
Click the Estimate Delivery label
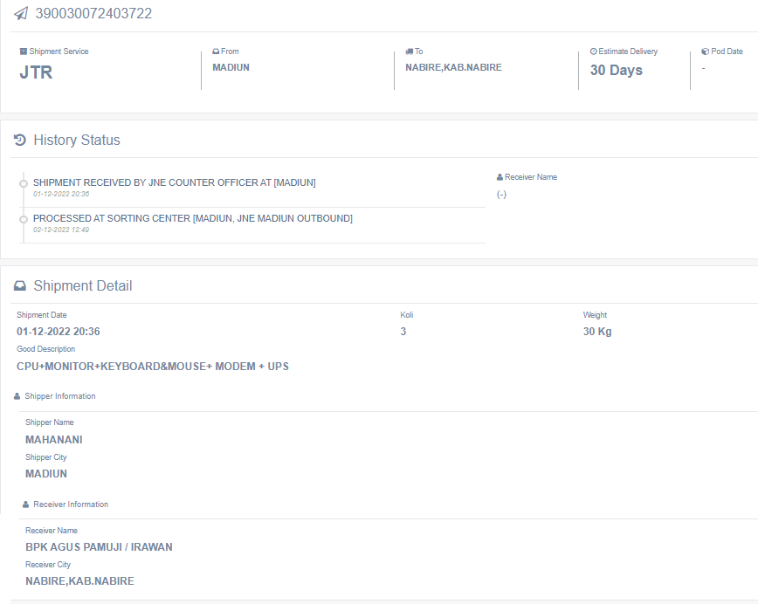pos(628,51)
